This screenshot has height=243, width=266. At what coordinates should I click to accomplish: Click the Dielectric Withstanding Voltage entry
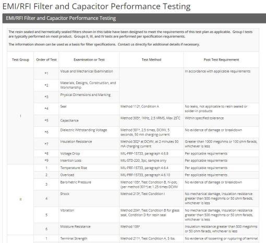(83, 130)
